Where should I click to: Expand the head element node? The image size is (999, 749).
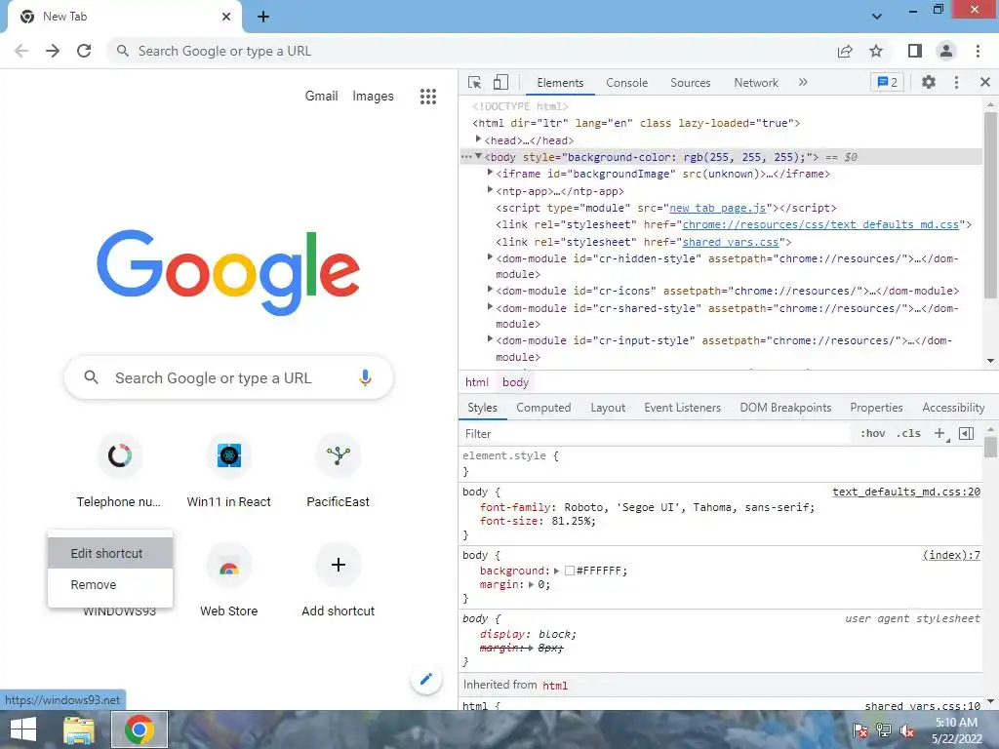tap(478, 139)
